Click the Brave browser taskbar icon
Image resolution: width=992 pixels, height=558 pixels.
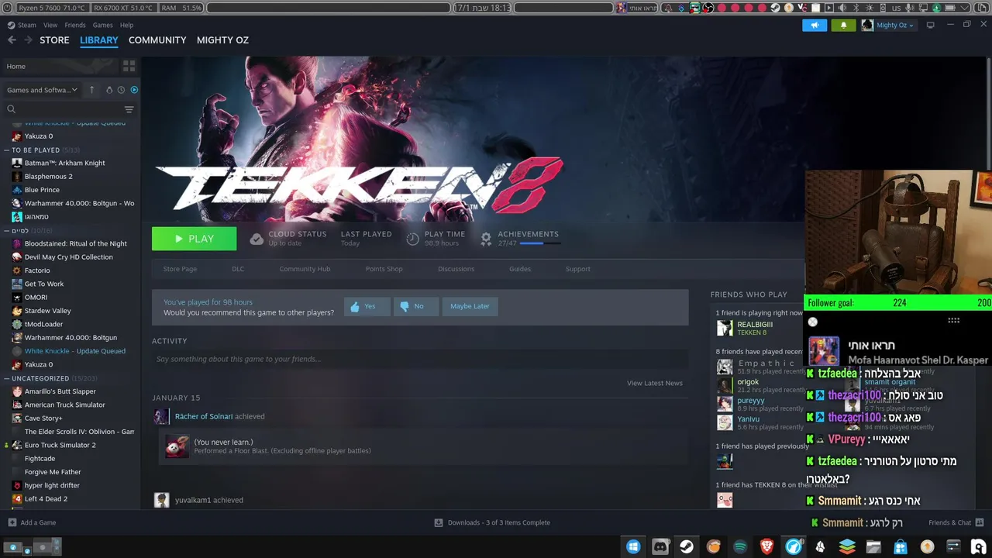pos(766,546)
